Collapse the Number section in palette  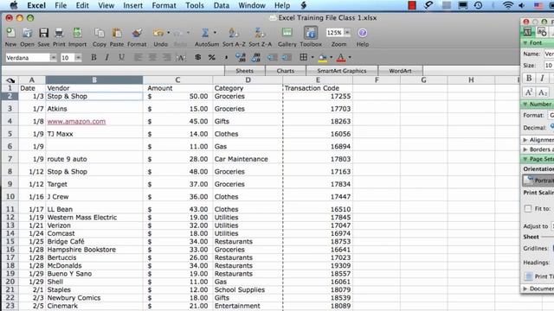point(525,104)
